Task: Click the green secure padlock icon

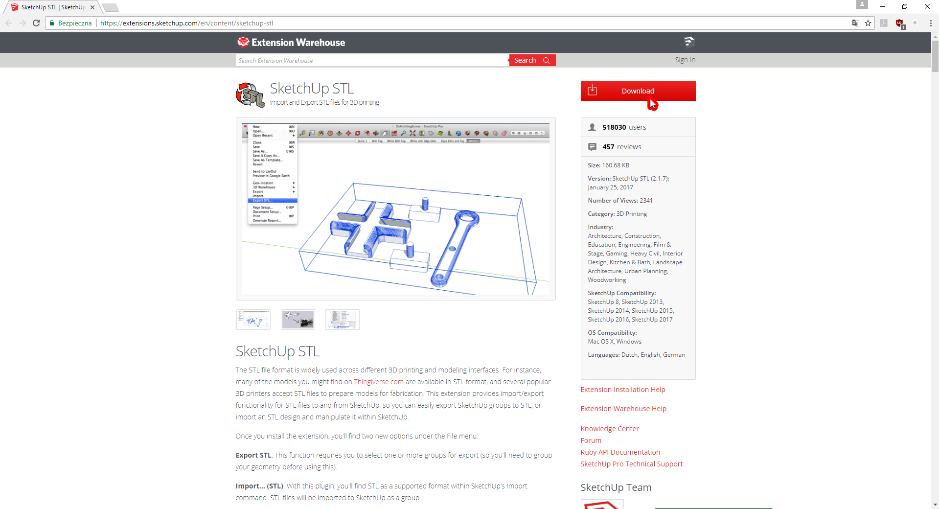Action: coord(52,23)
